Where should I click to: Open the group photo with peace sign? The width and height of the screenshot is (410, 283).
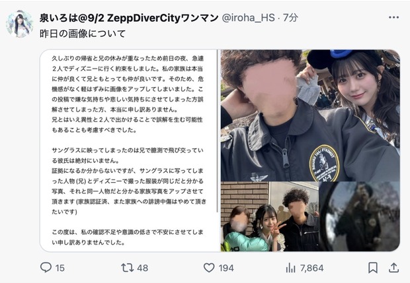tap(270, 216)
